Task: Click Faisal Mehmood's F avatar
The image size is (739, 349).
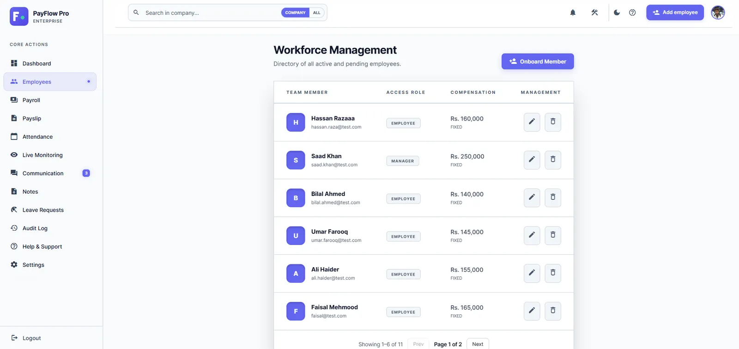Action: pos(296,311)
